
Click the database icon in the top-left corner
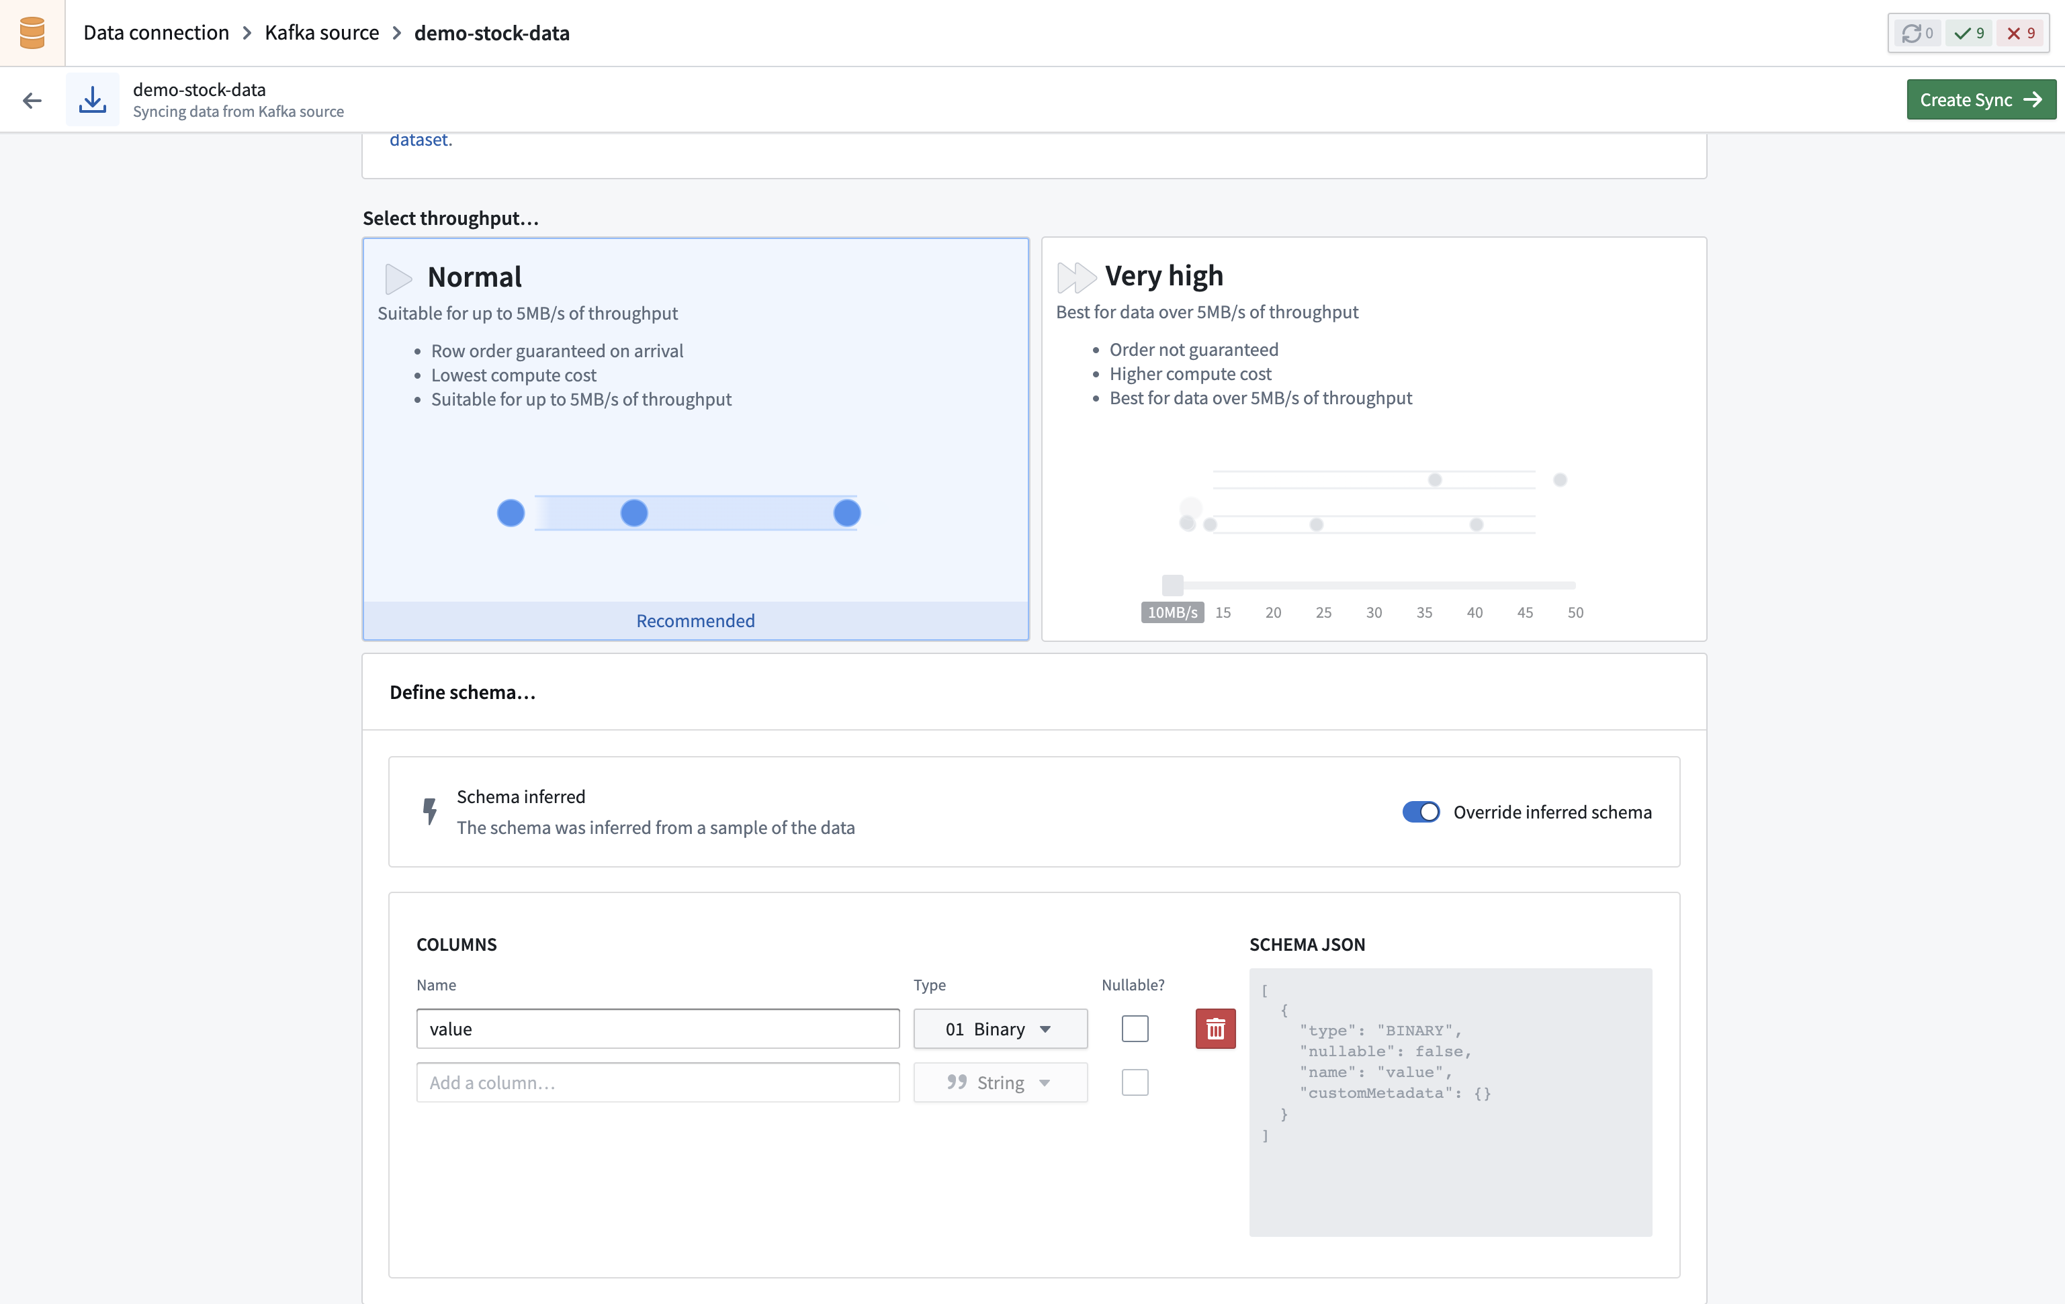tap(32, 32)
